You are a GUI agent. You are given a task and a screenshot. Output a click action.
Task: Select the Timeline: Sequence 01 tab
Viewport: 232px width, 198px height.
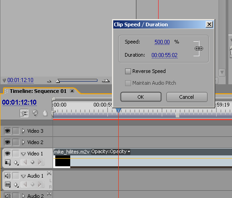pos(38,91)
